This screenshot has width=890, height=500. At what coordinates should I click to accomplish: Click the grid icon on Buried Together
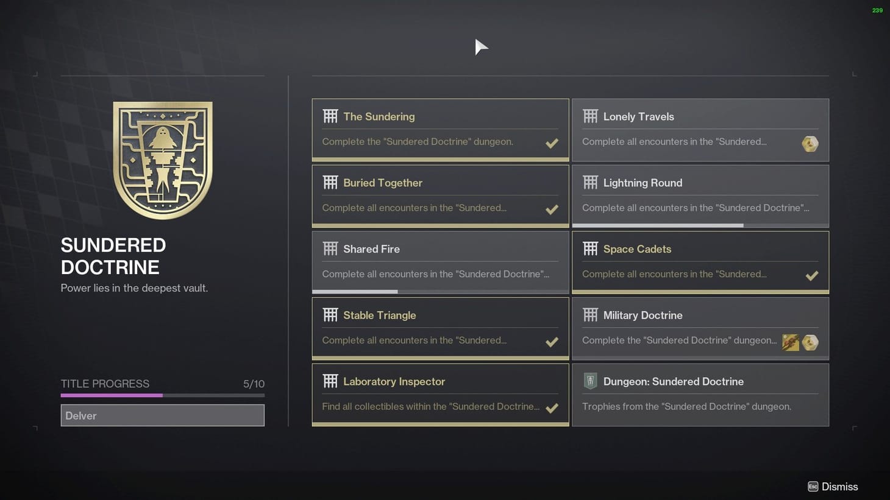pyautogui.click(x=330, y=182)
